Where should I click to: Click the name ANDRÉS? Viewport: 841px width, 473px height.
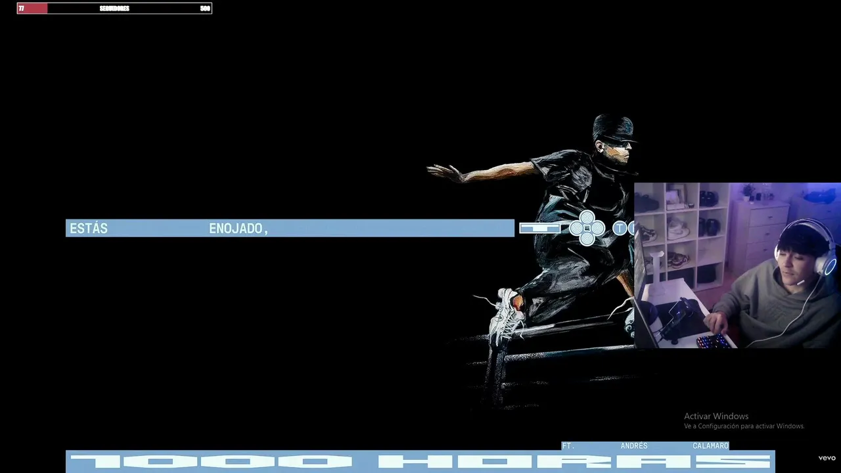[x=634, y=445]
